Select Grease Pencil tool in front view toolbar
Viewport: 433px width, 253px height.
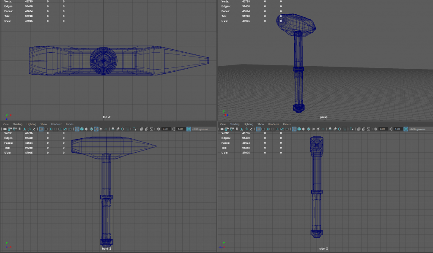(34, 129)
